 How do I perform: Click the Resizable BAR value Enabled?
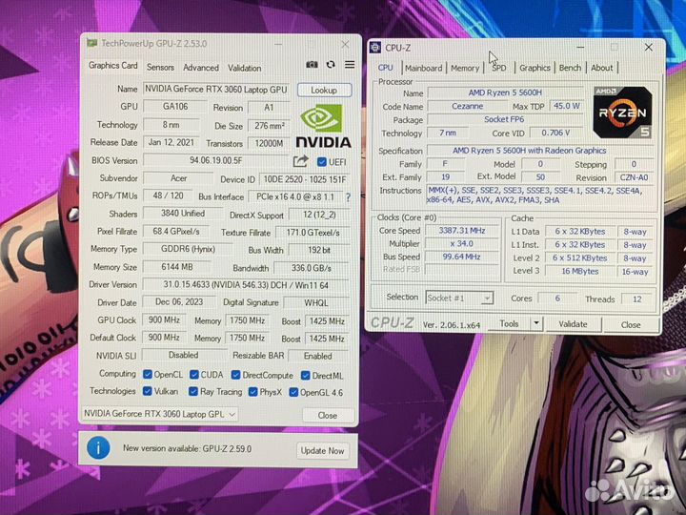coord(318,356)
